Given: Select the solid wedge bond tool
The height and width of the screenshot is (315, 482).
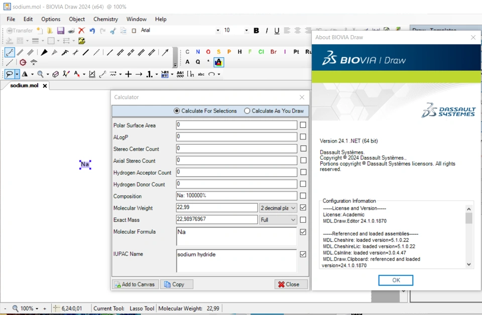Looking at the screenshot, I should [44, 52].
